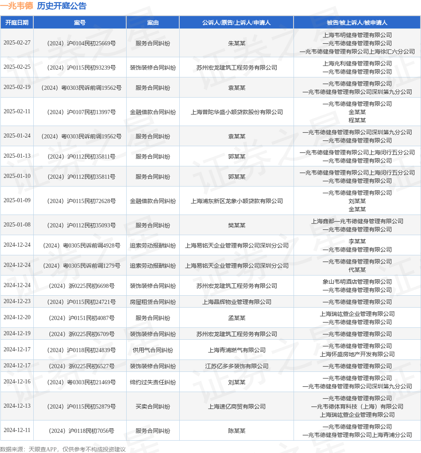This screenshot has height=453, width=421.
Task: Select the 开庭日期 column header
Action: tap(17, 23)
